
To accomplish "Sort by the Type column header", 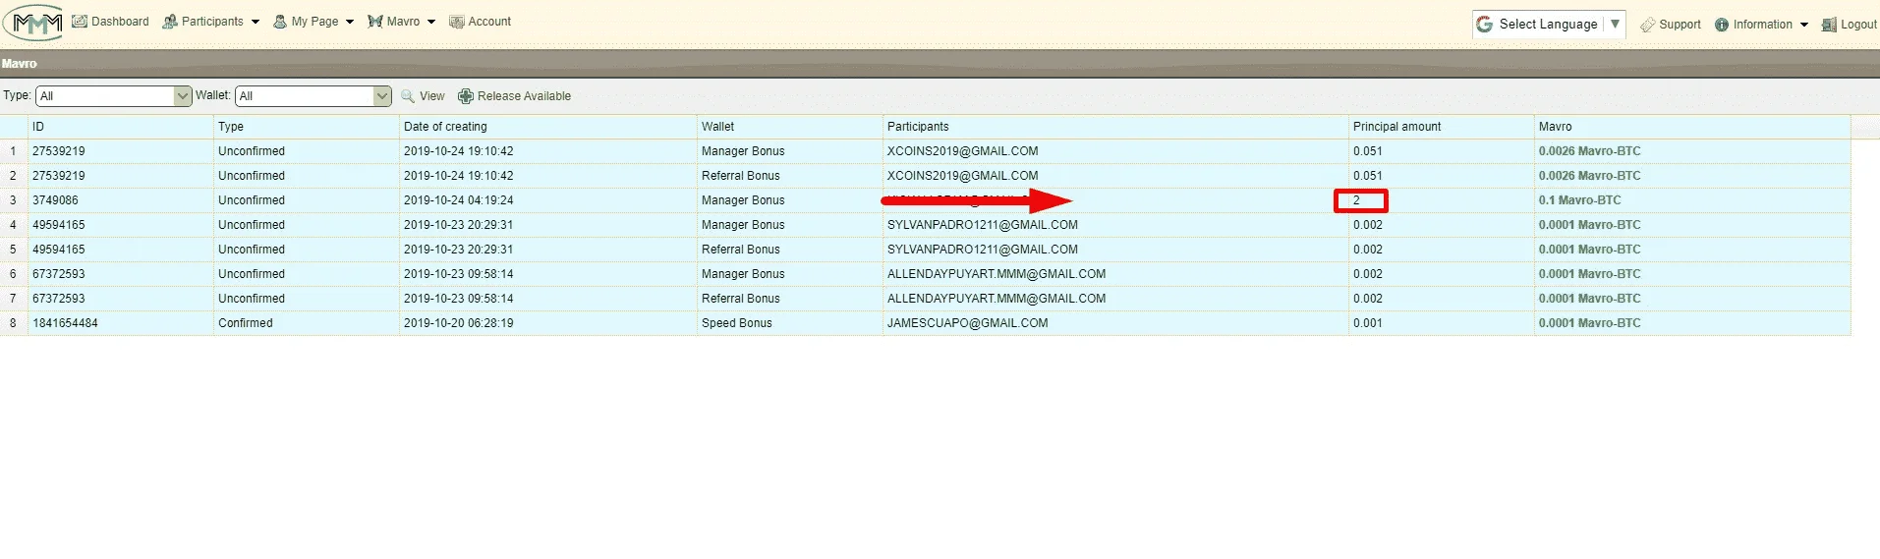I will (x=307, y=127).
